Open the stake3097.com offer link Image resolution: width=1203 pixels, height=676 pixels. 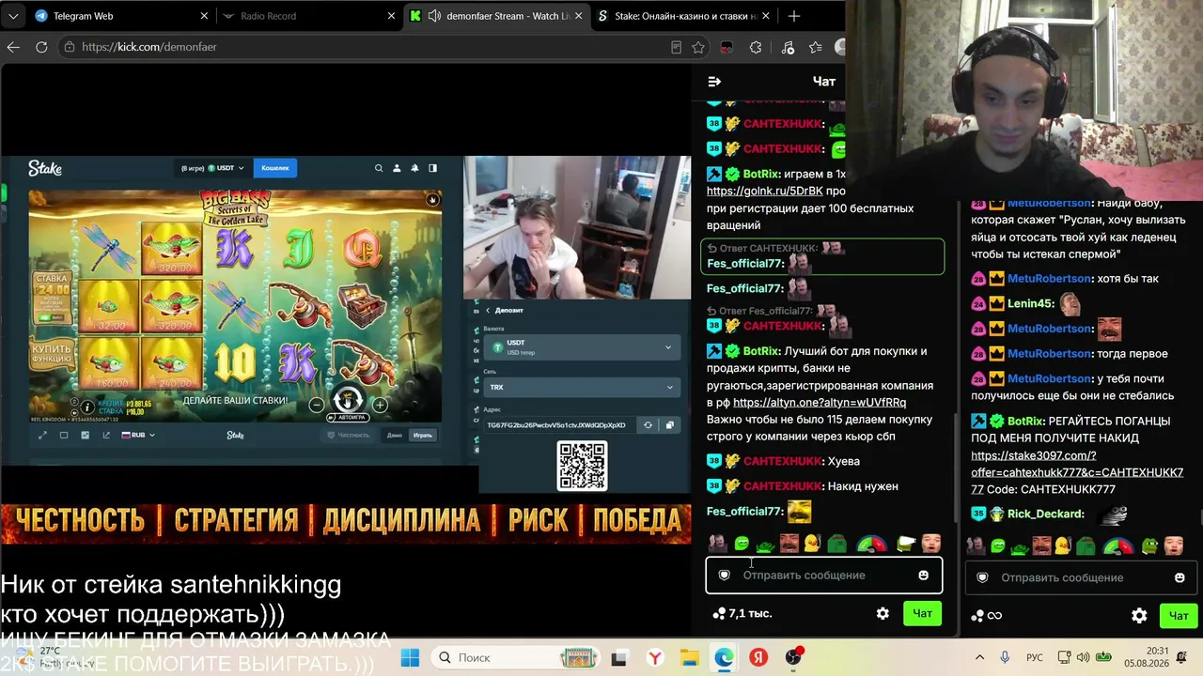click(1077, 472)
